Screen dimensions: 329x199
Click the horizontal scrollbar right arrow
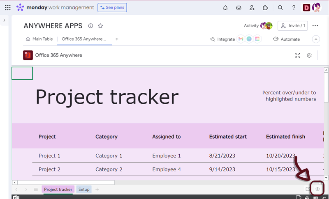[320, 183]
